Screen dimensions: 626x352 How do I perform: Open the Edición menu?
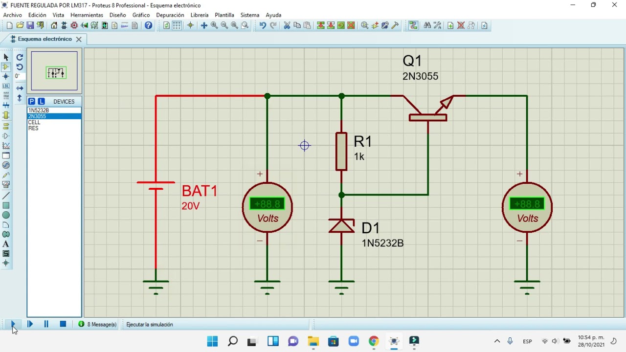click(37, 15)
